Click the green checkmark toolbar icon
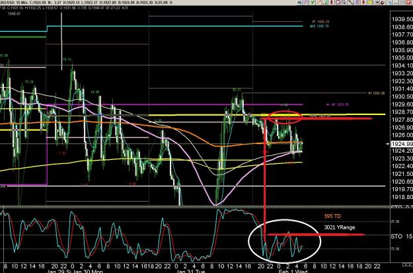 [x=312, y=3]
